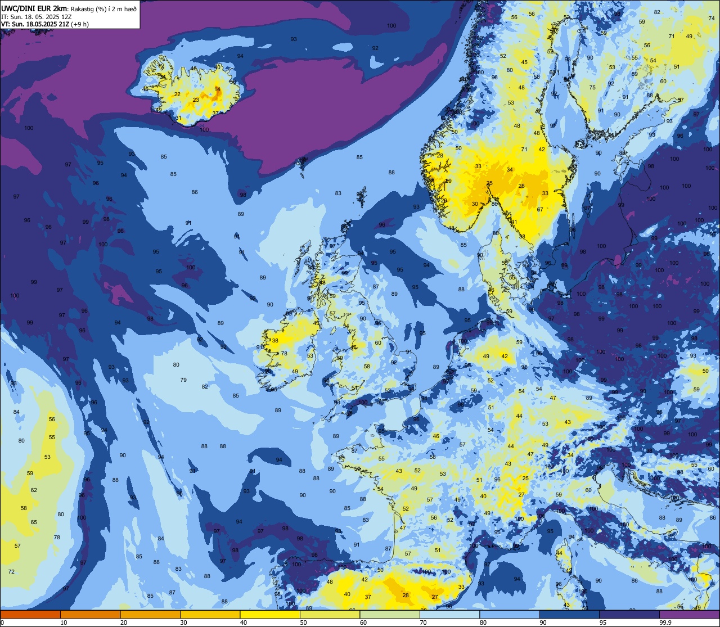The width and height of the screenshot is (720, 627).
Task: Click the humidity value '23' over Iceland
Action: pyautogui.click(x=196, y=100)
